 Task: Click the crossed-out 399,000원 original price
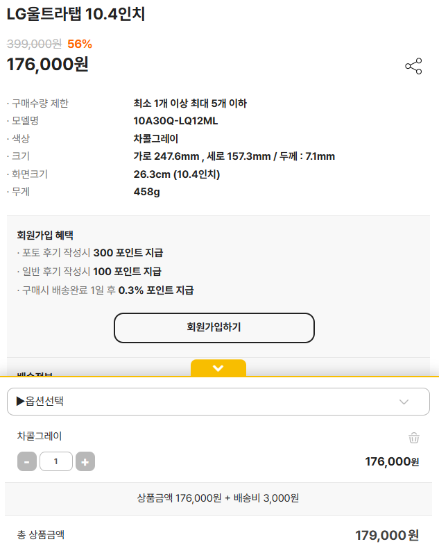34,44
